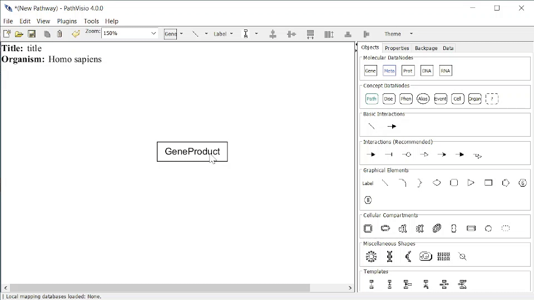Open the Plugins menu
Image resolution: width=534 pixels, height=300 pixels.
point(67,21)
